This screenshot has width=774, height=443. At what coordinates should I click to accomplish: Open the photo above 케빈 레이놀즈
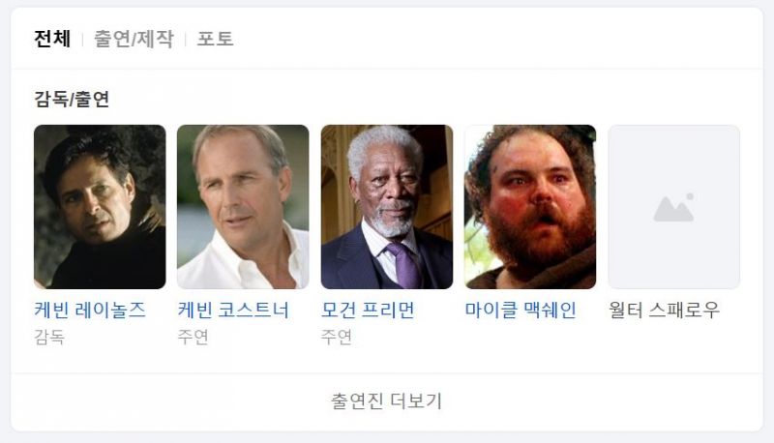point(100,207)
